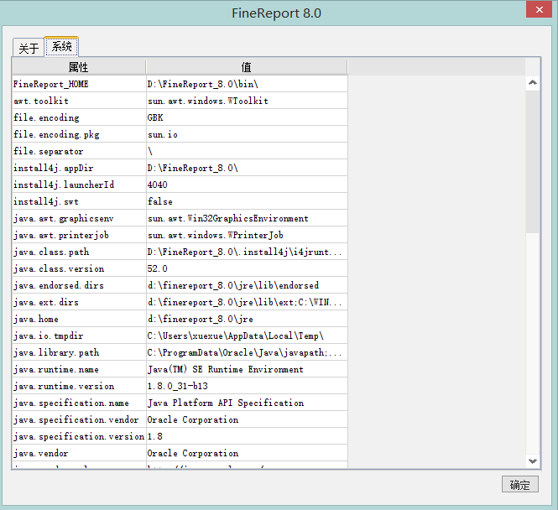The width and height of the screenshot is (558, 510).
Task: Select the false value cell
Action: [247, 201]
